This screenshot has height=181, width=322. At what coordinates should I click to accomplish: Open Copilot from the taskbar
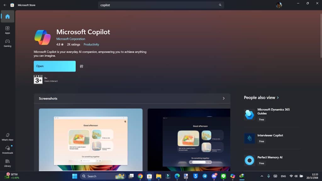(x=233, y=176)
